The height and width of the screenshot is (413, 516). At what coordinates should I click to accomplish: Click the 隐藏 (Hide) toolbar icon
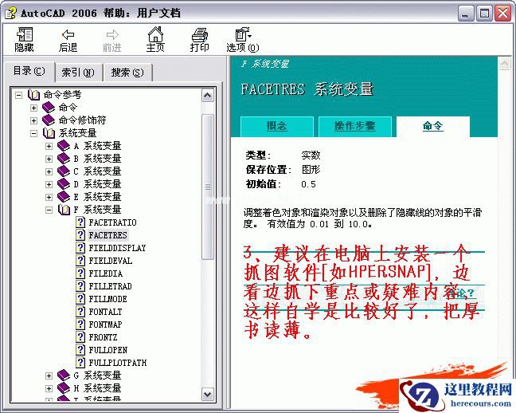[x=25, y=40]
